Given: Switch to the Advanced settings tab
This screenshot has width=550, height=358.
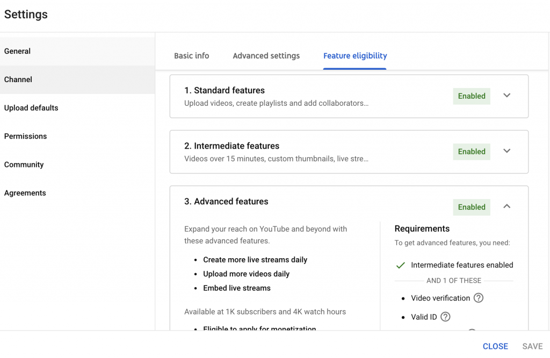Looking at the screenshot, I should coord(266,56).
